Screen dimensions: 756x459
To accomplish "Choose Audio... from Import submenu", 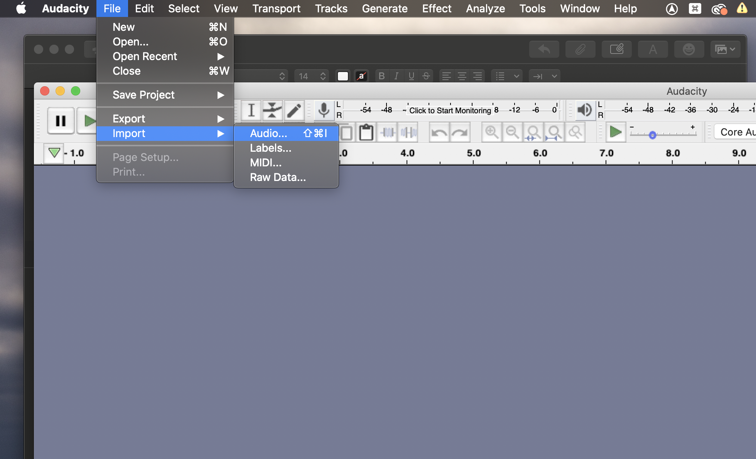I will point(286,133).
